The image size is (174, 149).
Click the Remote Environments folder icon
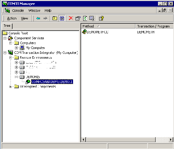[16, 57]
